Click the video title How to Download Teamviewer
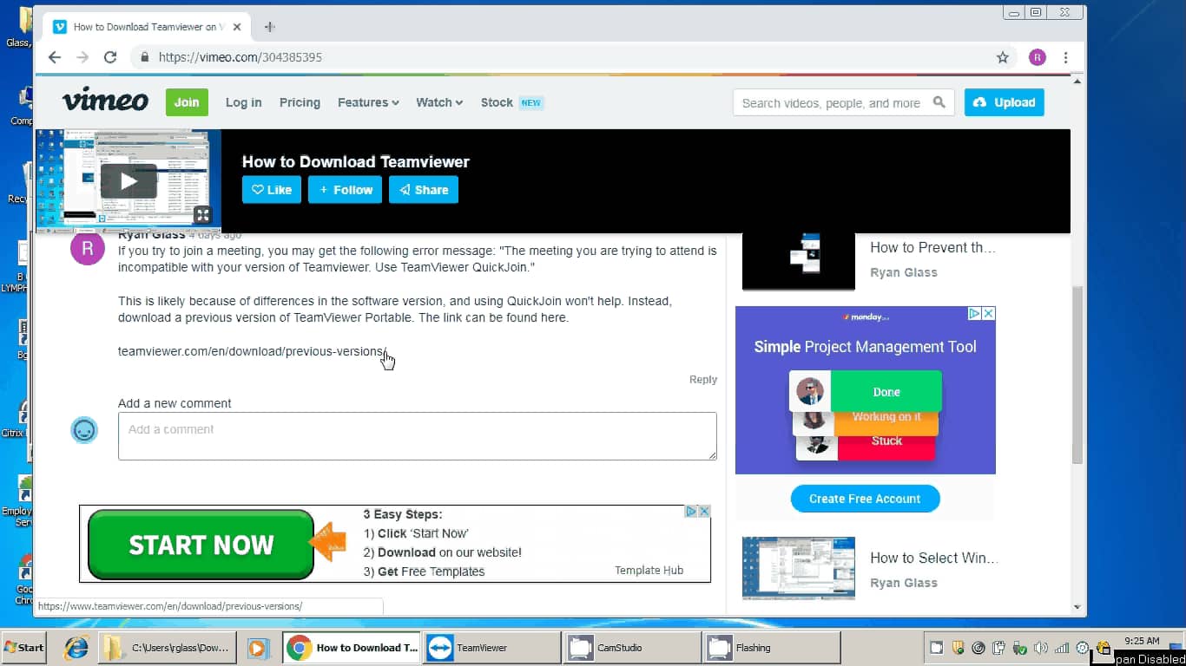The width and height of the screenshot is (1186, 666). coord(355,161)
